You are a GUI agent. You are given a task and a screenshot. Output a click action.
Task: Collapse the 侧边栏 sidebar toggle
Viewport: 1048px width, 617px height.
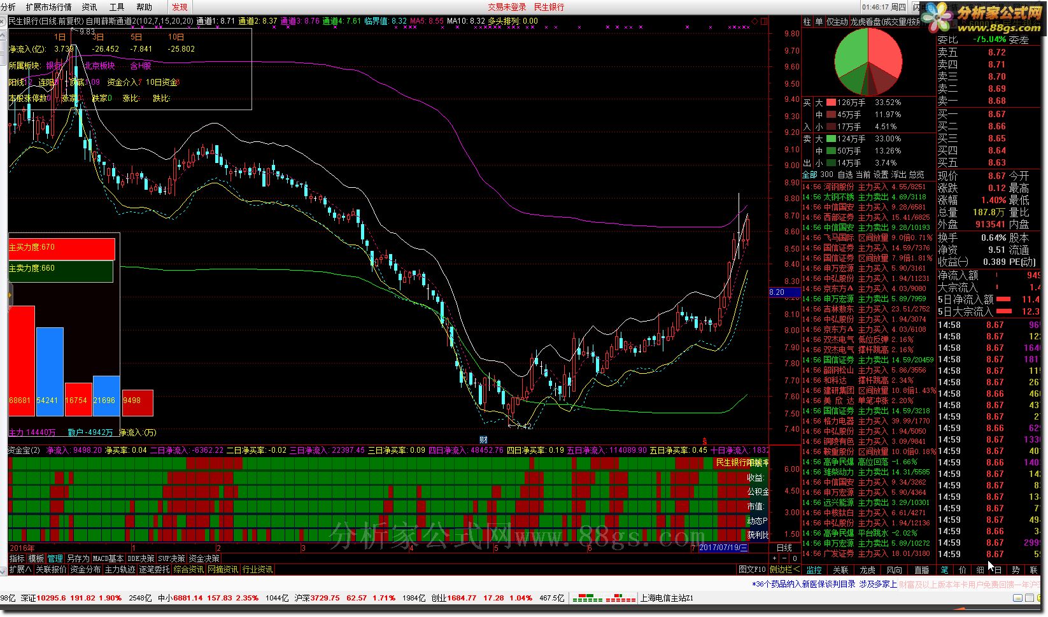point(784,569)
